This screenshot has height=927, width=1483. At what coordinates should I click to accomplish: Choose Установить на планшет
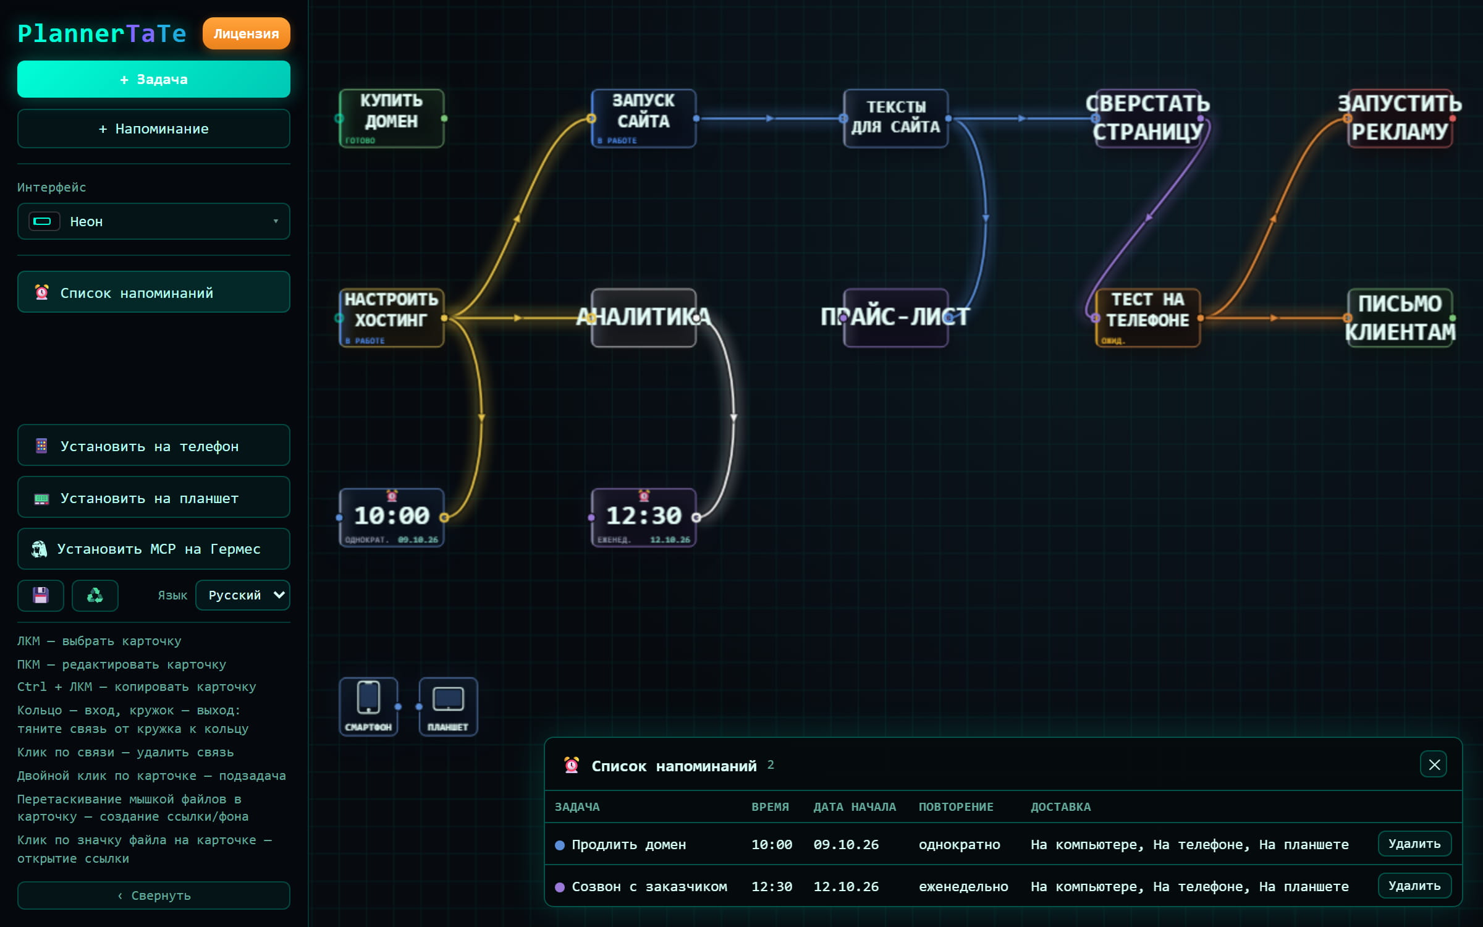click(x=154, y=497)
